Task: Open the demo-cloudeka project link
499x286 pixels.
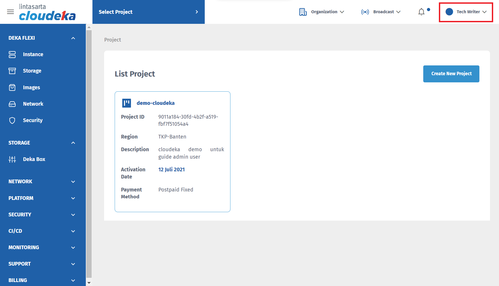Action: [x=155, y=103]
